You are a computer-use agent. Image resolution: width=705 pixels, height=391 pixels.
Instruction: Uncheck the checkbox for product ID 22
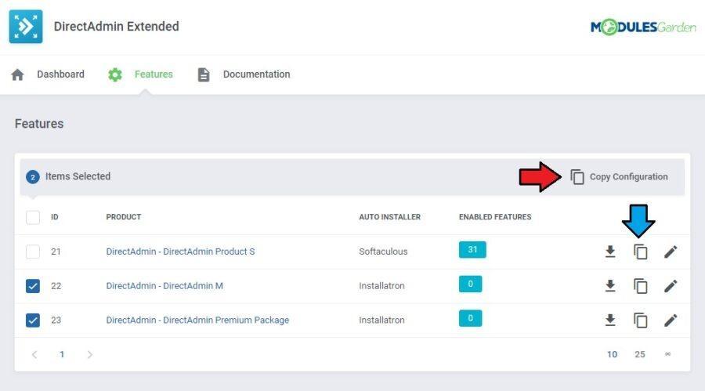pyautogui.click(x=33, y=286)
